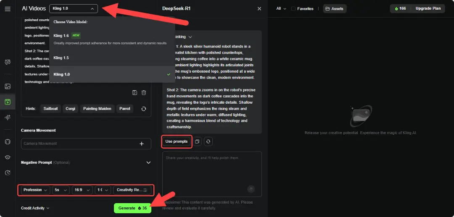Copy the DeepSeek generated prompts

[197, 141]
